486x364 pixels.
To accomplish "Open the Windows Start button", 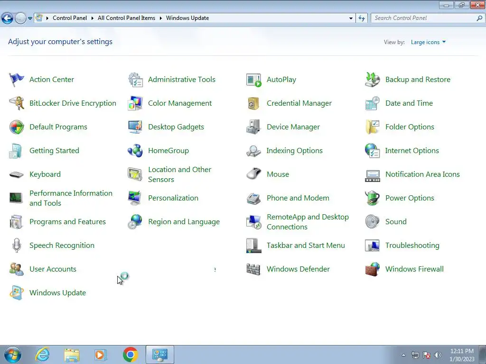I will coord(13,355).
